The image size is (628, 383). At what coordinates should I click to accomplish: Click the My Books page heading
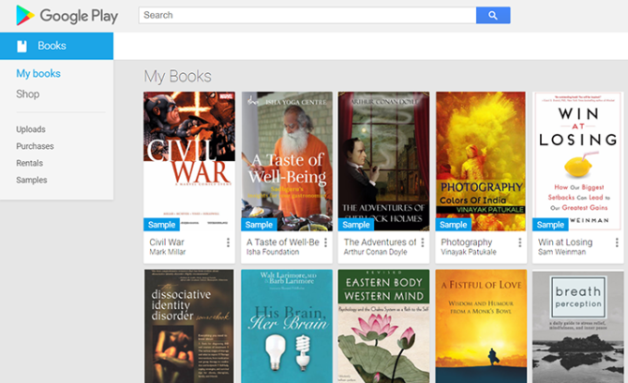coord(177,77)
